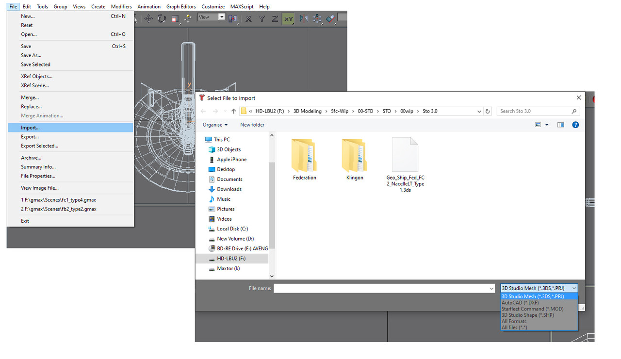The image size is (621, 359).
Task: Click the Select and Manipulate icon
Action: tap(187, 19)
